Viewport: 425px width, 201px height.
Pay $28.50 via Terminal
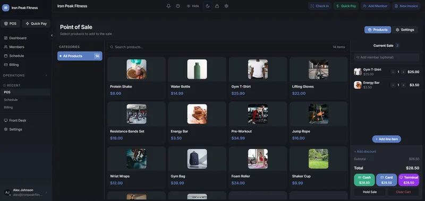[x=409, y=180]
